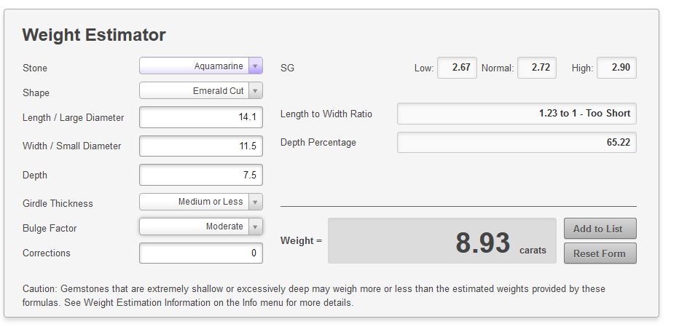Click the Medium or Less girdle selector
The height and width of the screenshot is (327, 679).
coord(201,202)
